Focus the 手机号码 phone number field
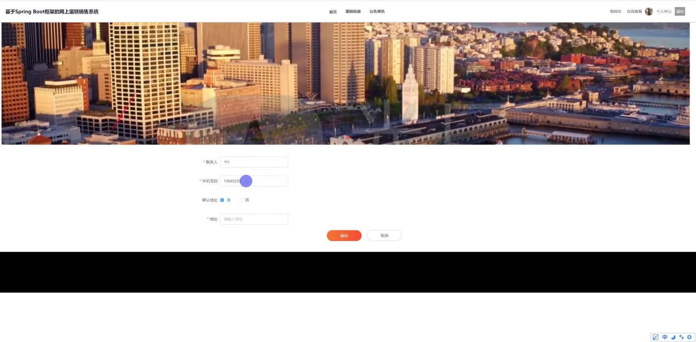This screenshot has width=696, height=342. tap(254, 181)
